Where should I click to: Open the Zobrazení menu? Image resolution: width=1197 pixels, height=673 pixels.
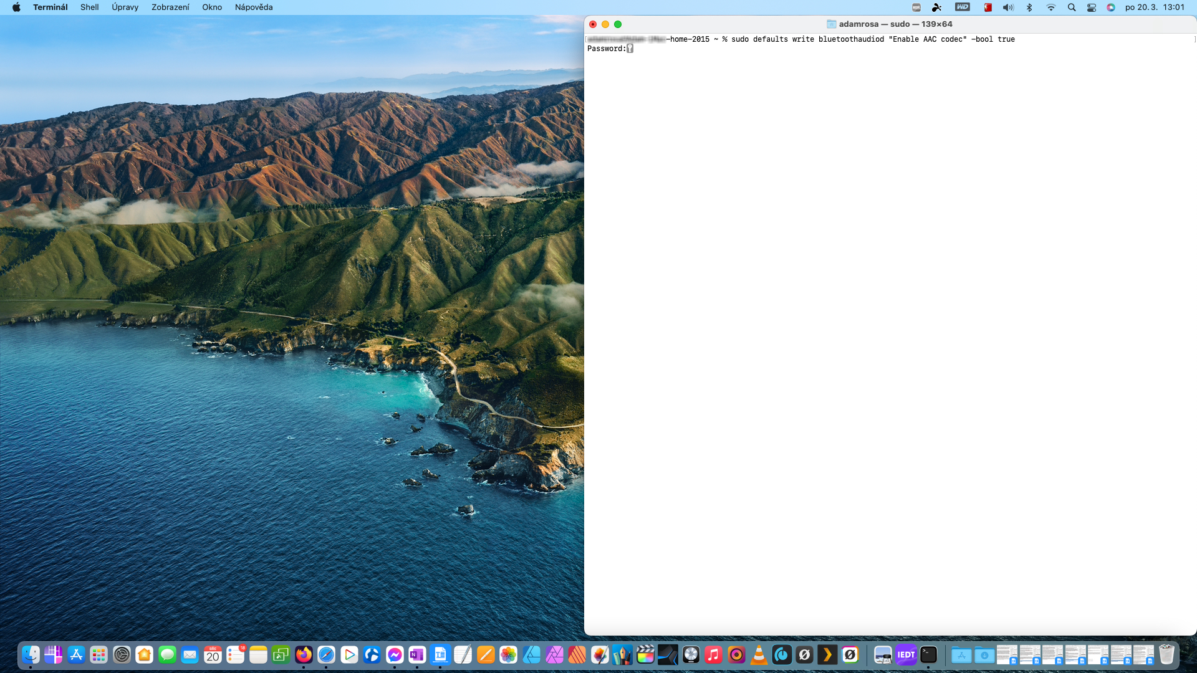click(170, 7)
